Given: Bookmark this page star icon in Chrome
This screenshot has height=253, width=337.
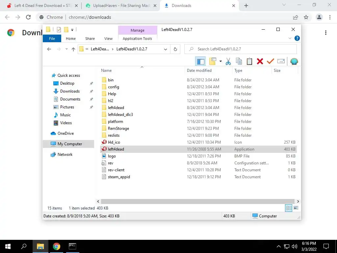Looking at the screenshot, I should click(306, 17).
